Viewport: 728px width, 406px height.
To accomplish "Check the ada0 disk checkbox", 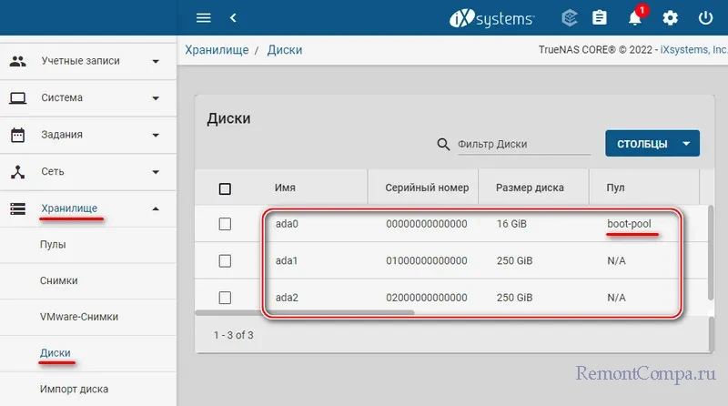I will coord(225,223).
